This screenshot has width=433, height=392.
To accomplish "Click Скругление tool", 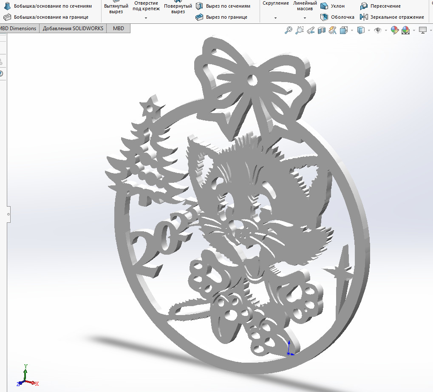I will tap(276, 3).
